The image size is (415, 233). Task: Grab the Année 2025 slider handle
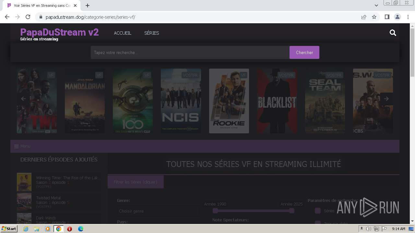tap(292, 211)
